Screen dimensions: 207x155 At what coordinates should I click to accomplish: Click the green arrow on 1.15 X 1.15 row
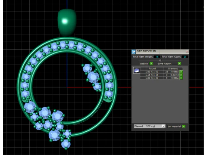(x=181, y=75)
